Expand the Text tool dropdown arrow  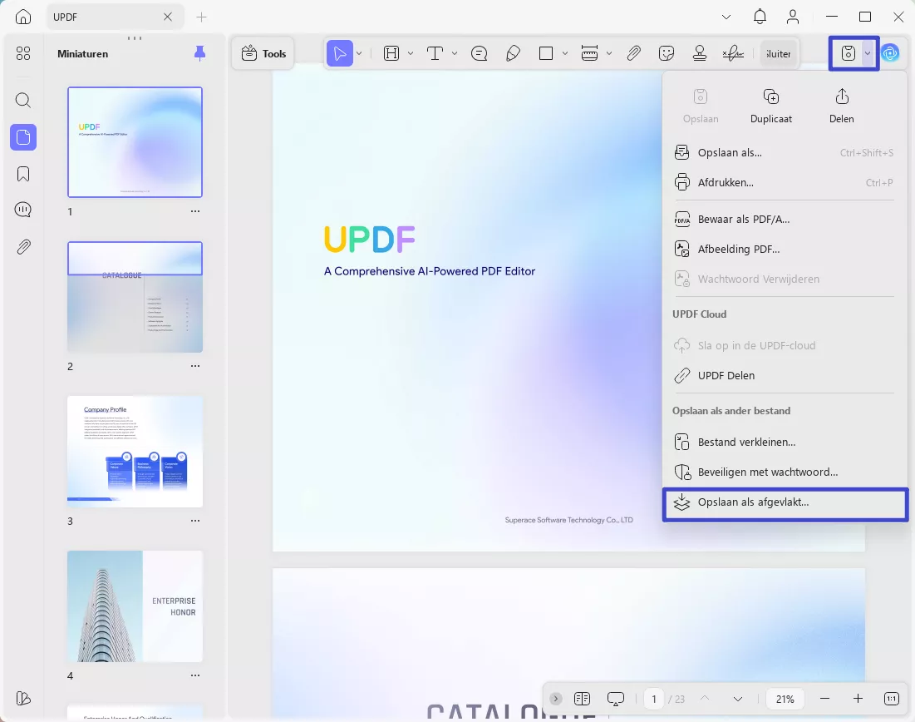(x=454, y=54)
